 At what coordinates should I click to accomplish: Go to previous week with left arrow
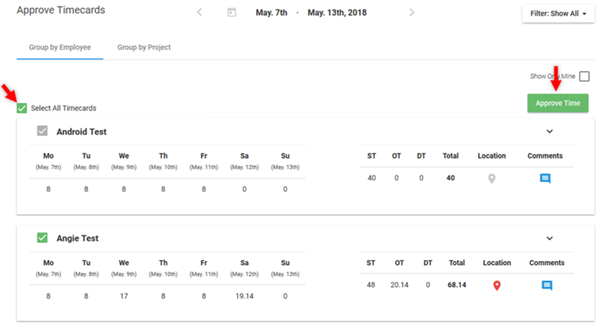tap(200, 12)
